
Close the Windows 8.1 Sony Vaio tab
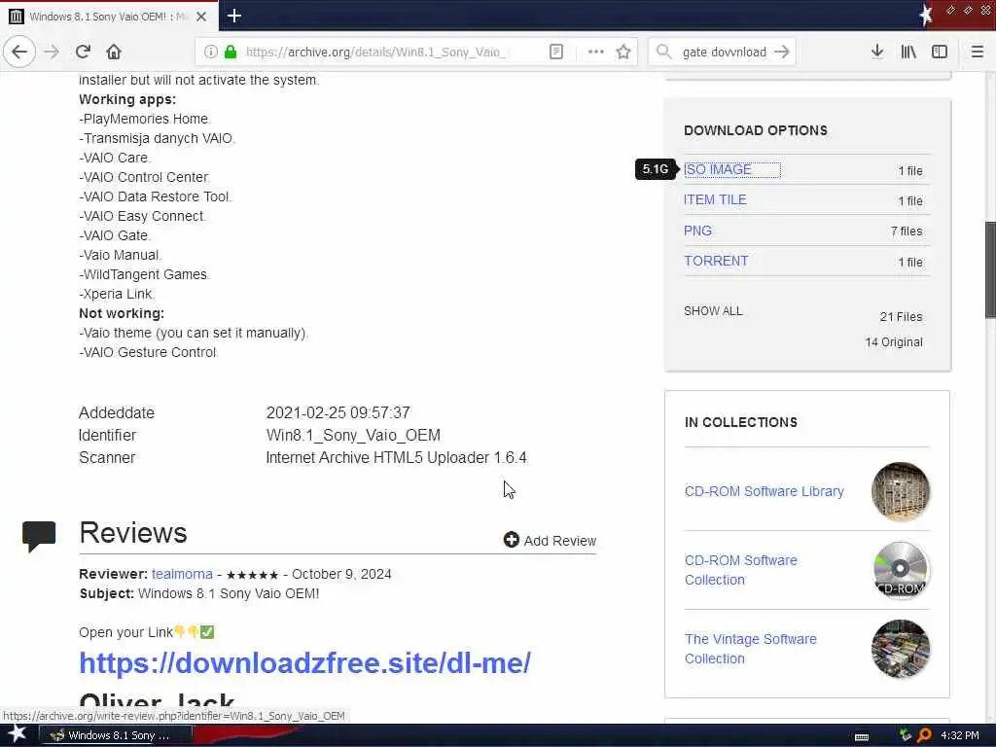coord(201,17)
